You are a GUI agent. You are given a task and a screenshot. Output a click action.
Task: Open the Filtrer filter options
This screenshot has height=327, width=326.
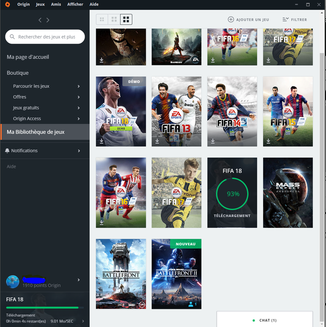click(x=295, y=20)
